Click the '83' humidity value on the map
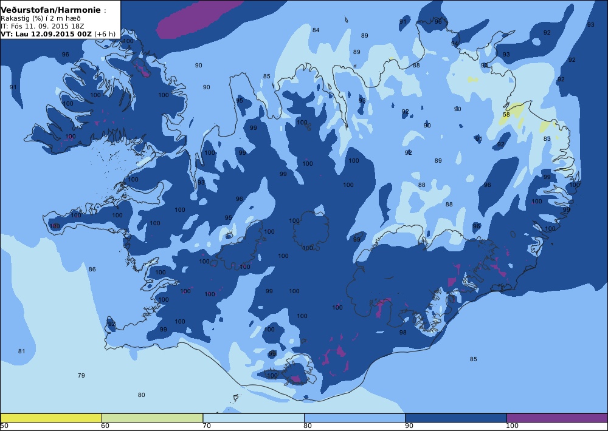Viewport: 608px width, 431px height. coord(547,138)
